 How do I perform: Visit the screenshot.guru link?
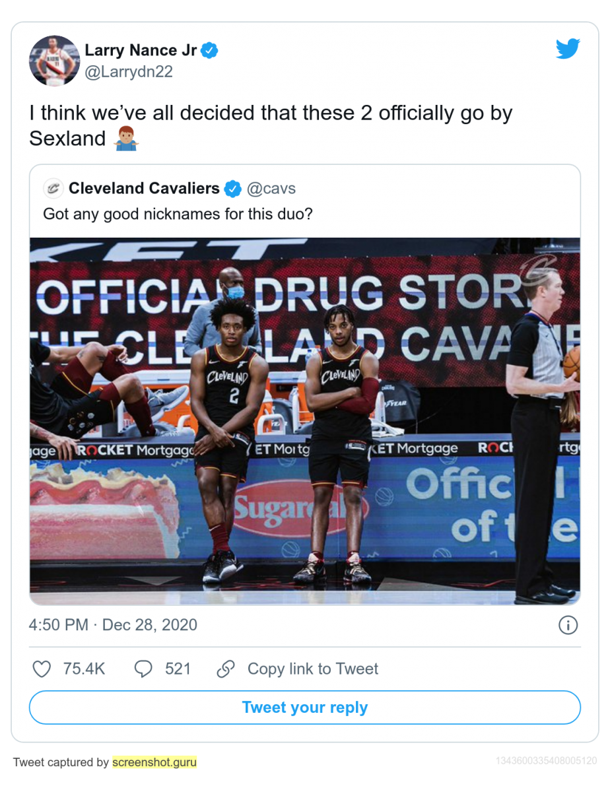154,762
